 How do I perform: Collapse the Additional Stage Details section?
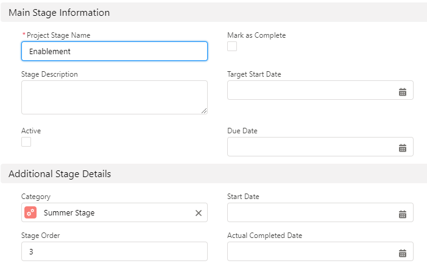point(60,173)
